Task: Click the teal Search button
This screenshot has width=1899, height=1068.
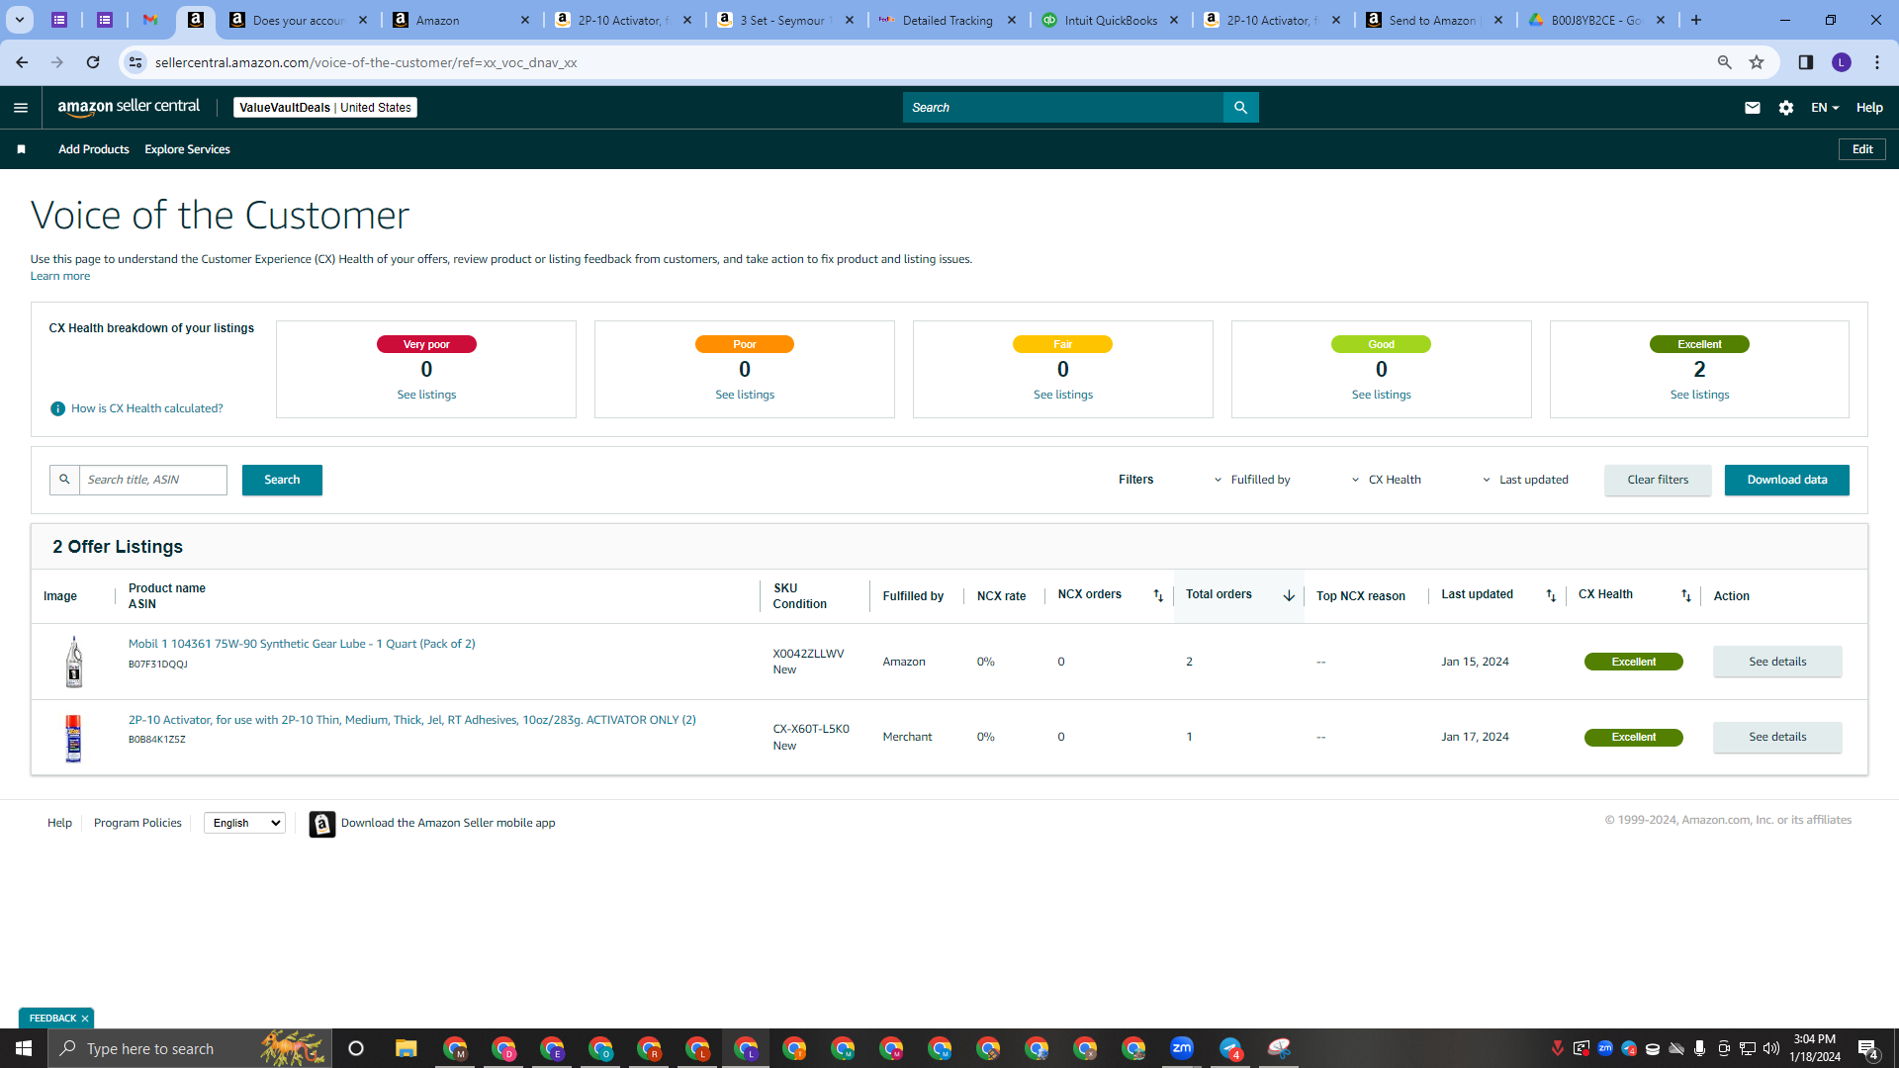Action: click(282, 480)
